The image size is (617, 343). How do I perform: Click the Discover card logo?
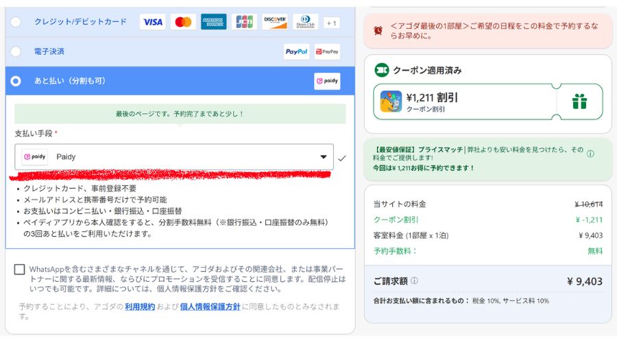pos(275,22)
